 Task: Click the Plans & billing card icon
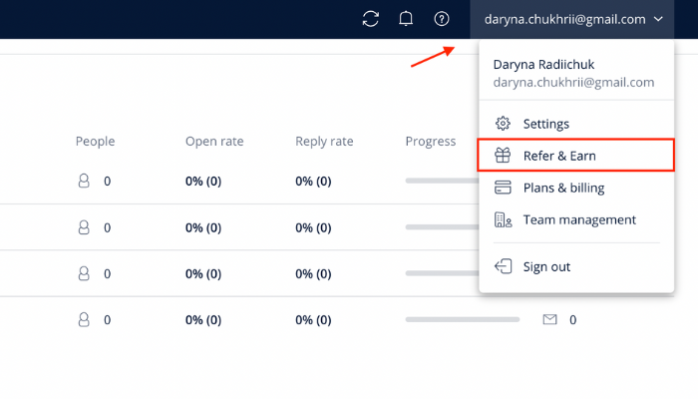tap(503, 188)
